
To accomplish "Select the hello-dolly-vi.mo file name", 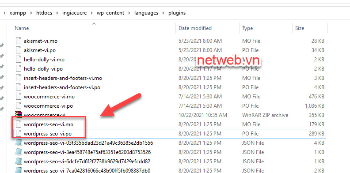I will coord(44,60).
